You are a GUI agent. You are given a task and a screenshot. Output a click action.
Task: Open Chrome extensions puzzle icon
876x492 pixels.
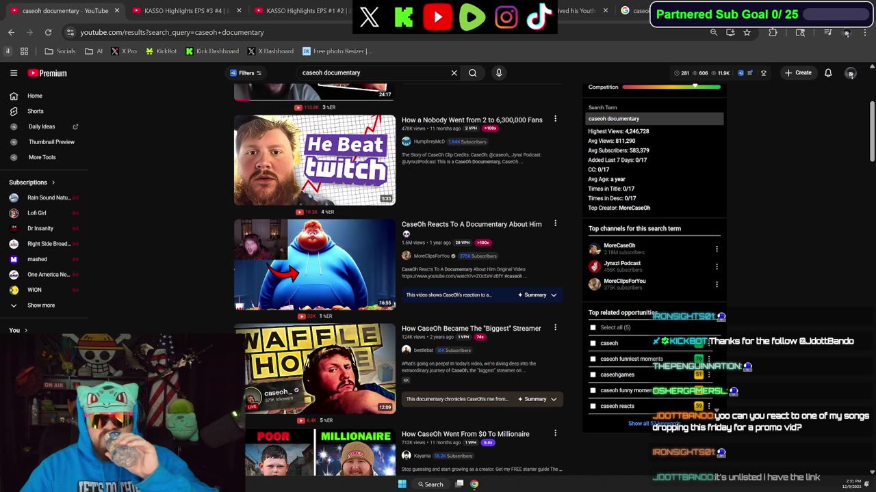(x=773, y=32)
